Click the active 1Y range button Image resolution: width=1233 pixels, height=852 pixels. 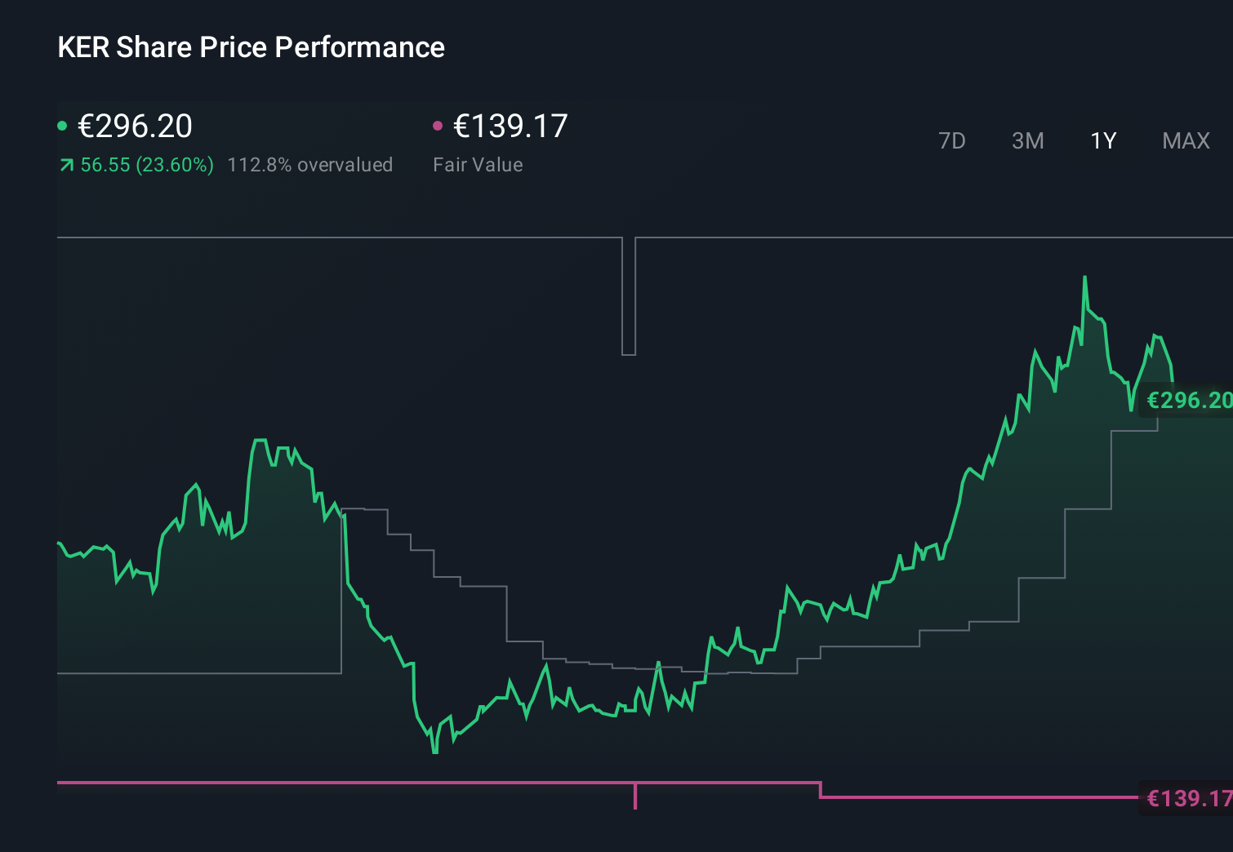click(x=1102, y=140)
